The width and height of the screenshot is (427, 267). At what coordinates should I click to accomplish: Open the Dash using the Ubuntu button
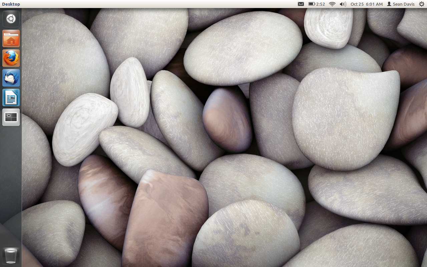[x=11, y=19]
